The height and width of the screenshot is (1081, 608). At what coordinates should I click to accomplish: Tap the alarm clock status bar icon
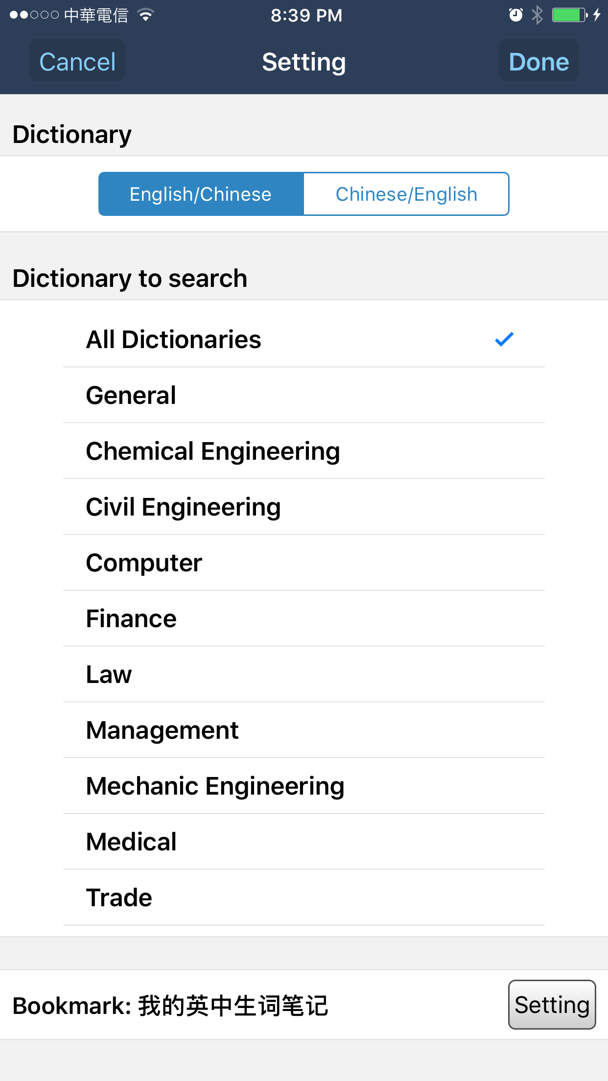coord(515,15)
